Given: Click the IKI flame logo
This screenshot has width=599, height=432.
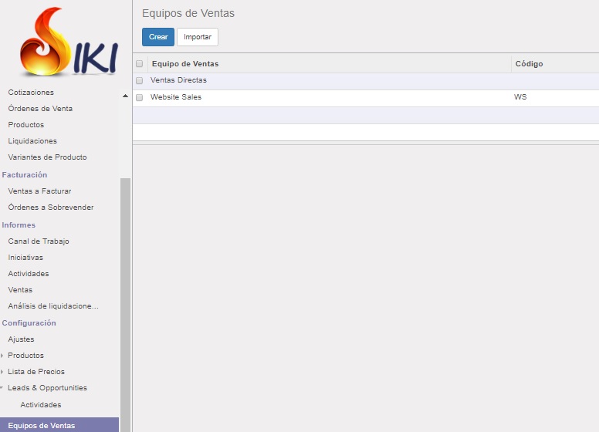Looking at the screenshot, I should [x=66, y=44].
